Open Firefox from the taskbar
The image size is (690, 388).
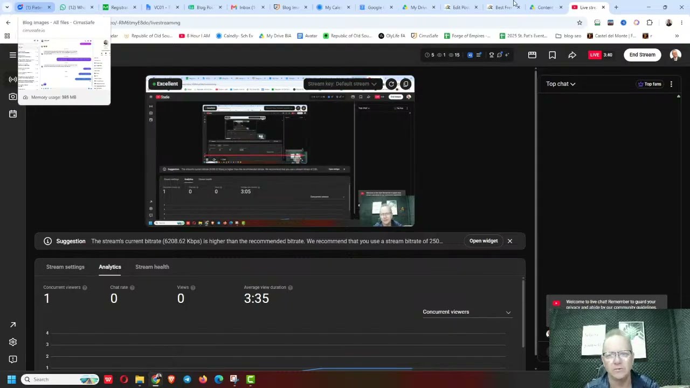click(x=203, y=379)
